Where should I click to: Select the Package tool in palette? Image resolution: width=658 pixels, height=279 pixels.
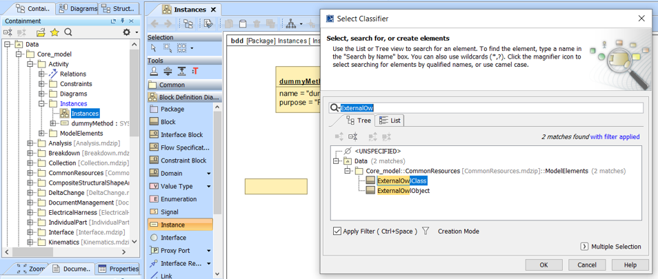(x=172, y=109)
